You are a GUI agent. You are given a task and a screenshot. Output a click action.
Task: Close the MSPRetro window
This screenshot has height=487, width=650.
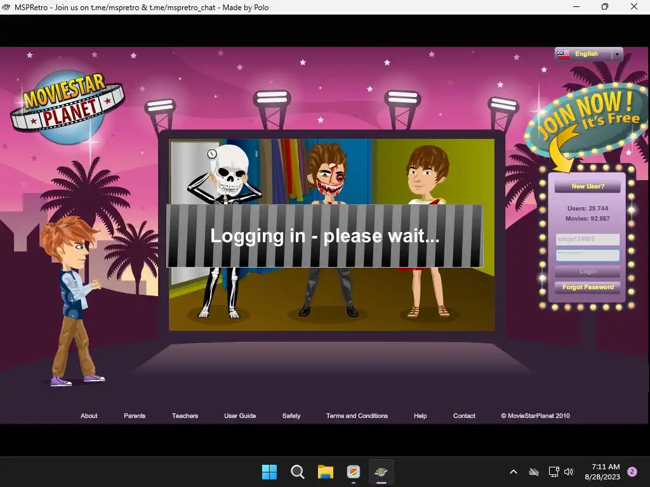[634, 6]
